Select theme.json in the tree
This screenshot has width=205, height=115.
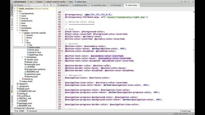[x=32, y=77]
